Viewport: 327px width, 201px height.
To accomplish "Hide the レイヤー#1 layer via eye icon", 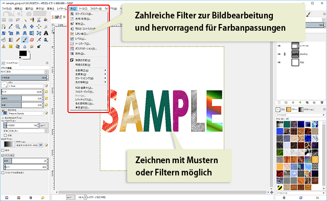I will (279, 46).
